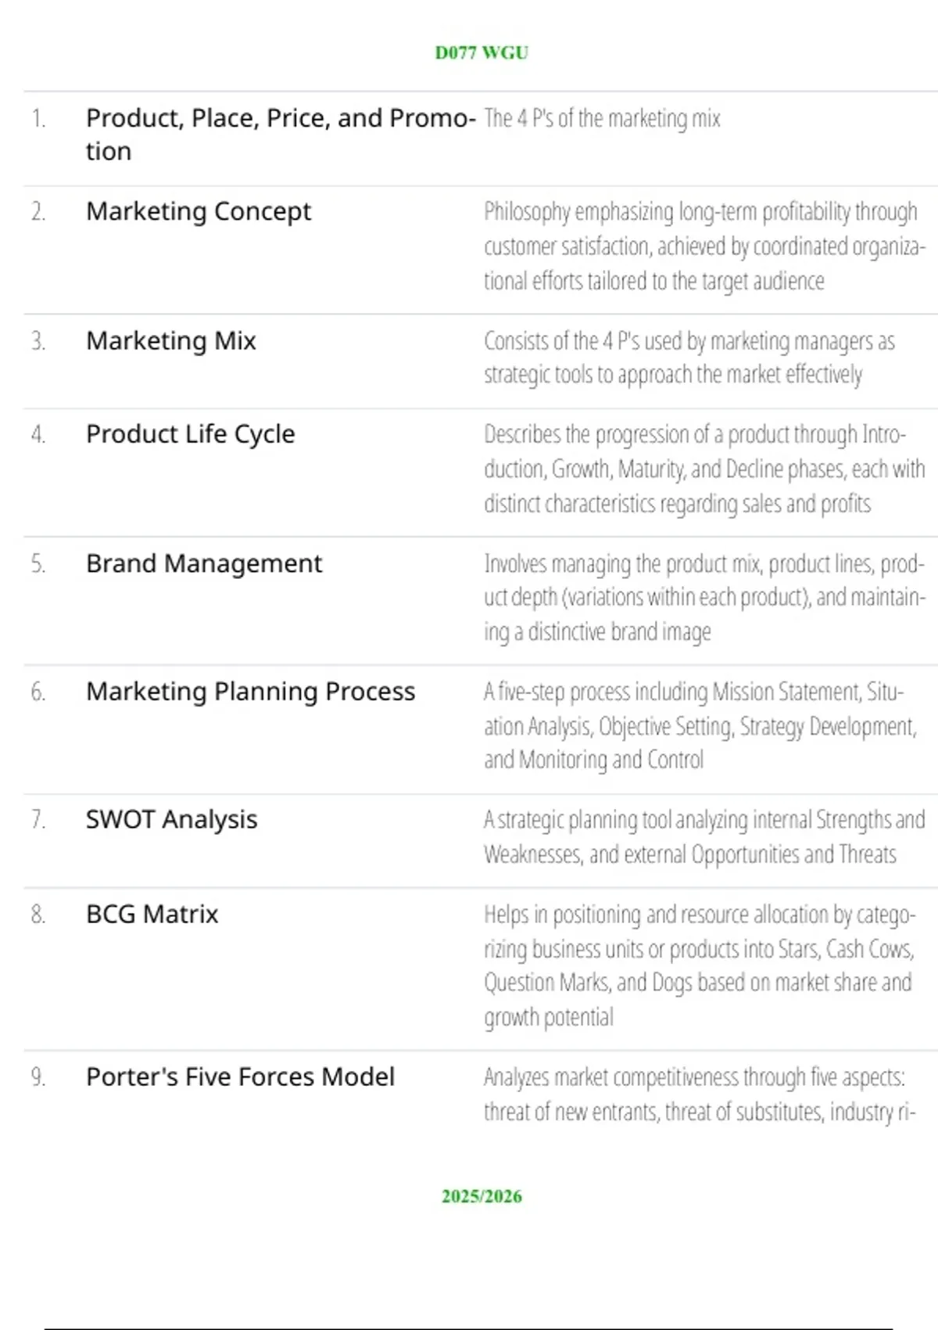Click the 4 P's of marketing mix definition
This screenshot has height=1330, width=938.
click(x=602, y=118)
